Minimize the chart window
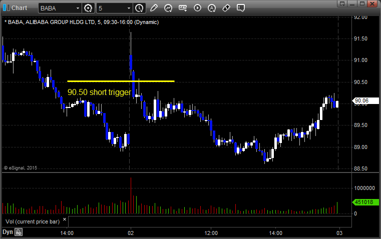The image size is (381, 239). pyautogui.click(x=352, y=3)
